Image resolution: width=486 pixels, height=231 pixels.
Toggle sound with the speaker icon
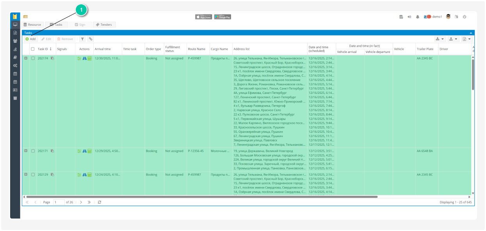(x=409, y=17)
